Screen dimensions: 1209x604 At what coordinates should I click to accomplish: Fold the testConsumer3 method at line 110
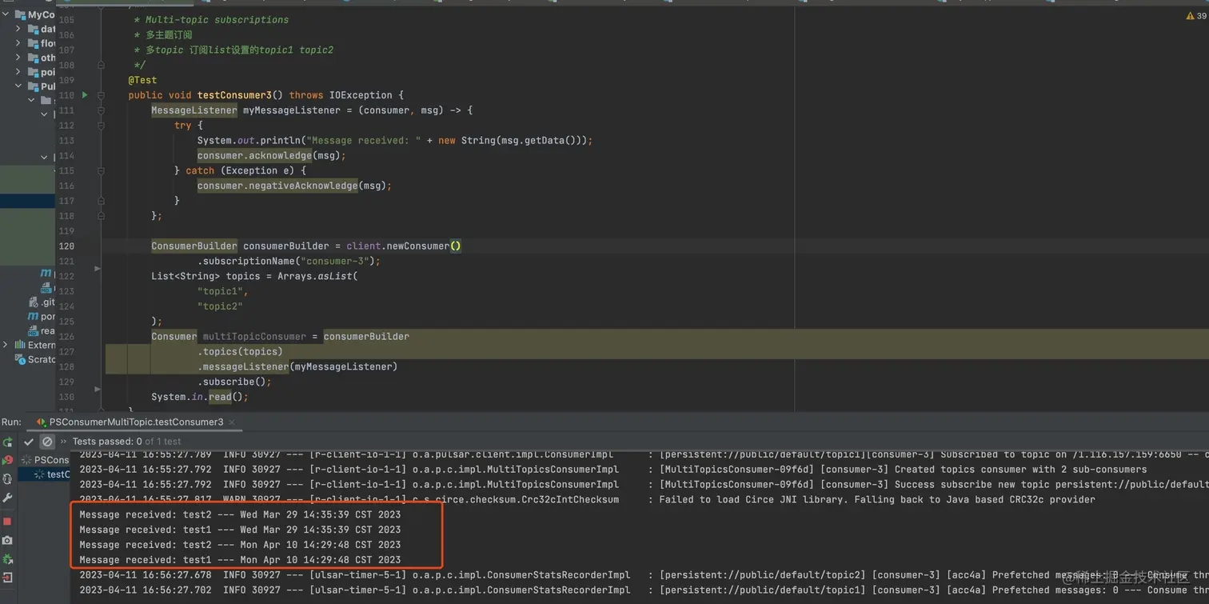[101, 95]
